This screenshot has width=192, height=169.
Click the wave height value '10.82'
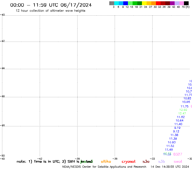click(x=187, y=98)
